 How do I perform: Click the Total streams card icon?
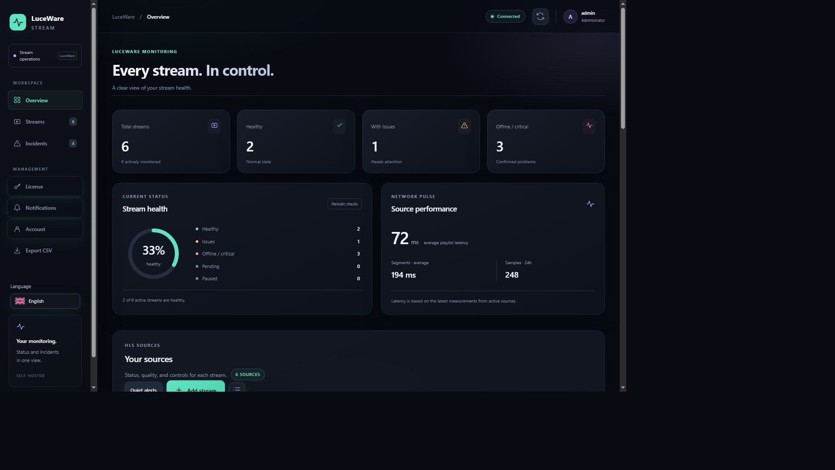click(214, 125)
